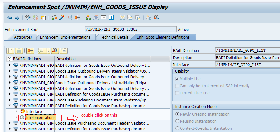Screen dimensions: 280x132
Task: Open the Enhancem. Implementations tab
Action: [x=65, y=37]
